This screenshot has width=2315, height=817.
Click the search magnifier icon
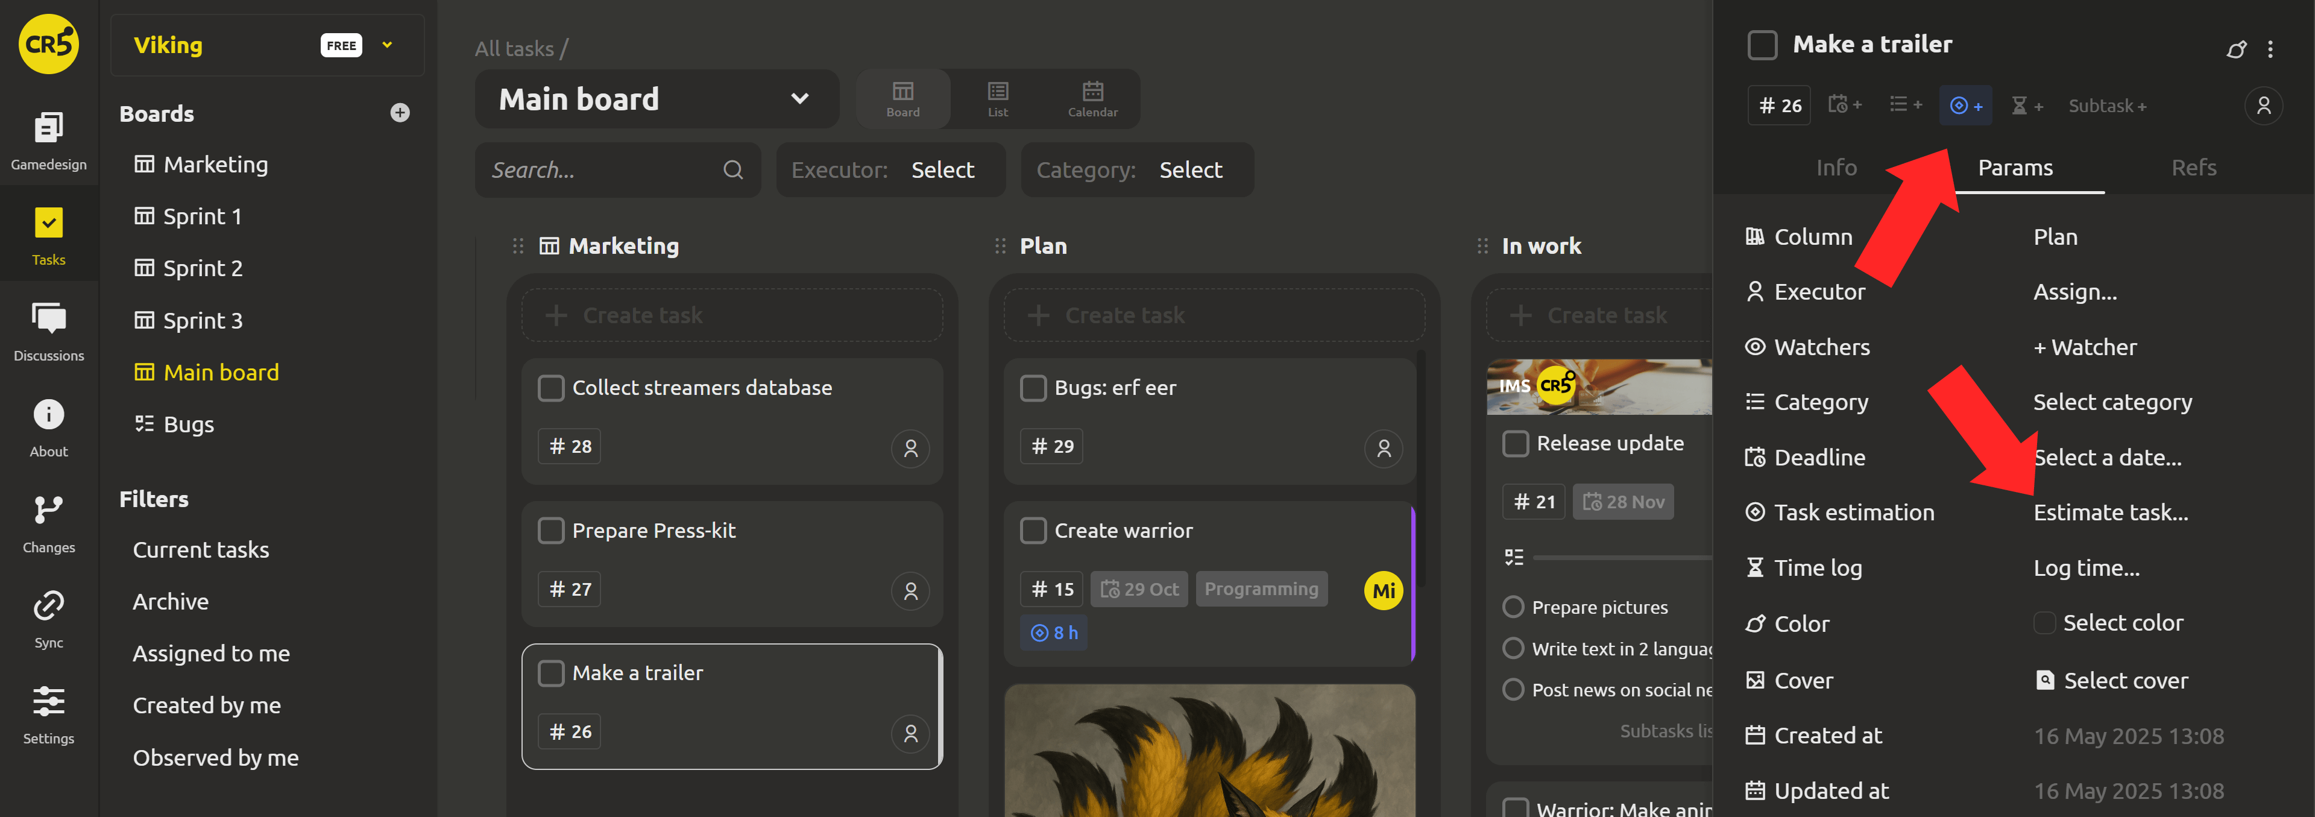pos(733,170)
